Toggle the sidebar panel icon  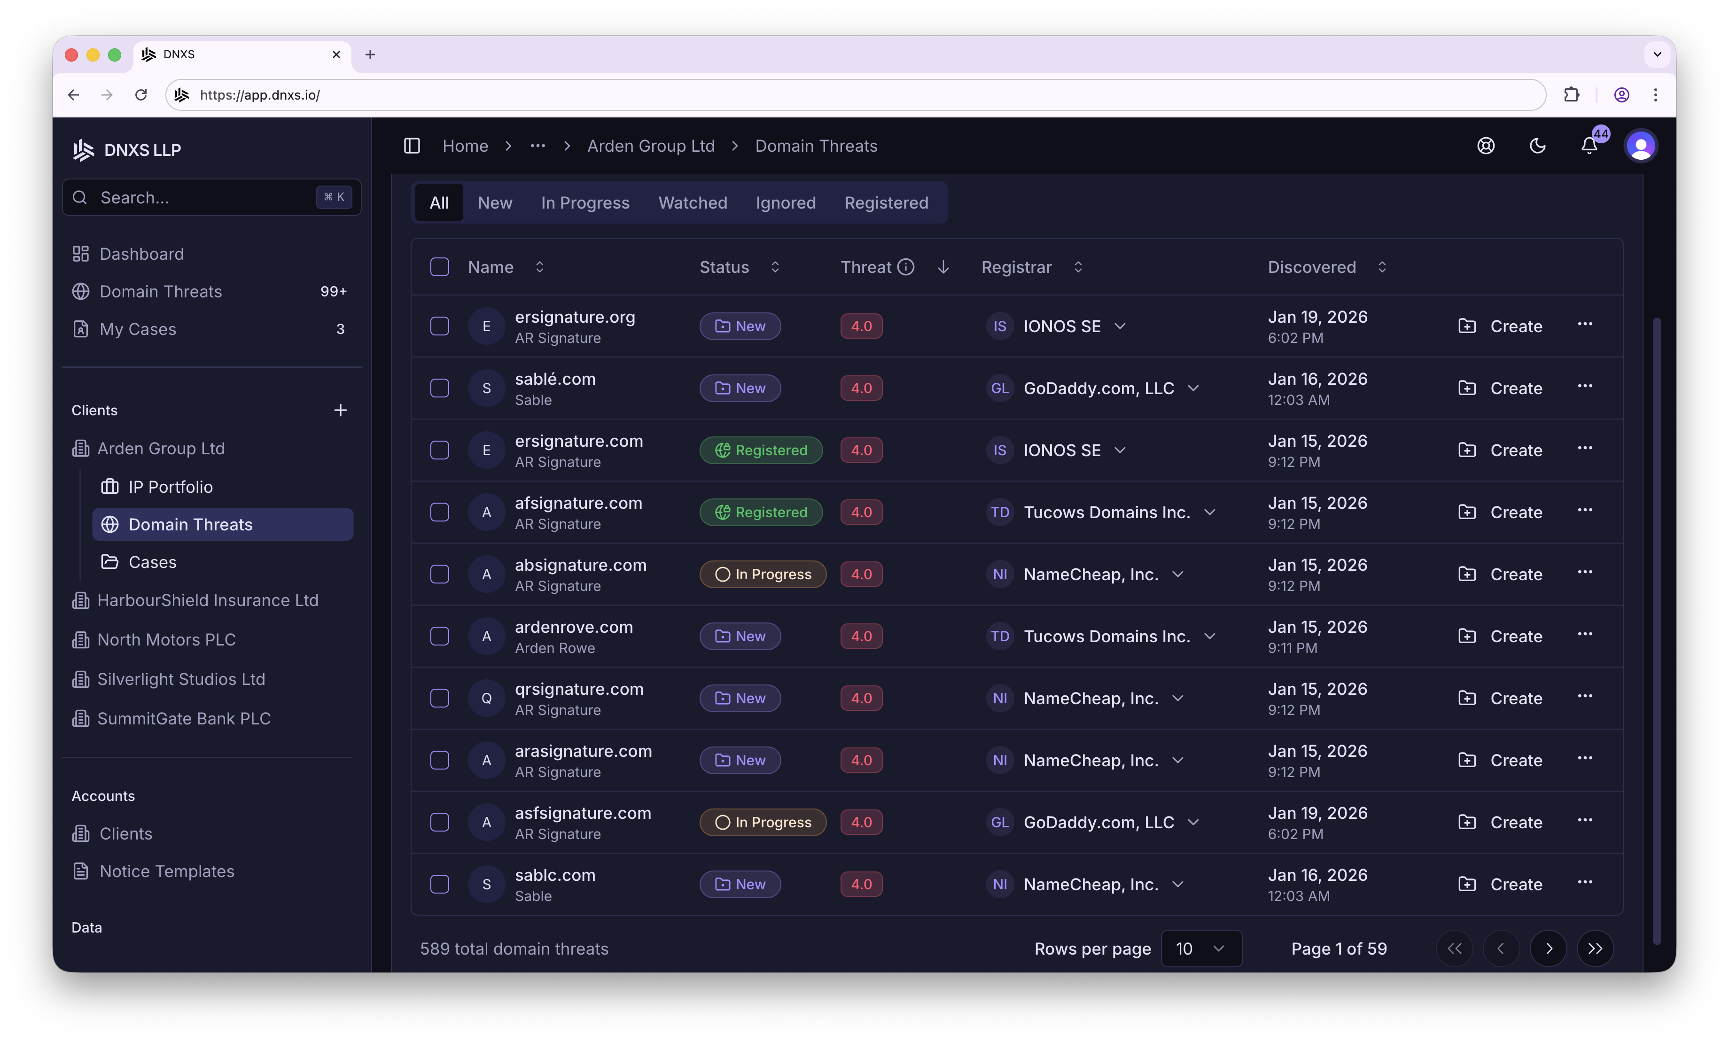point(412,146)
